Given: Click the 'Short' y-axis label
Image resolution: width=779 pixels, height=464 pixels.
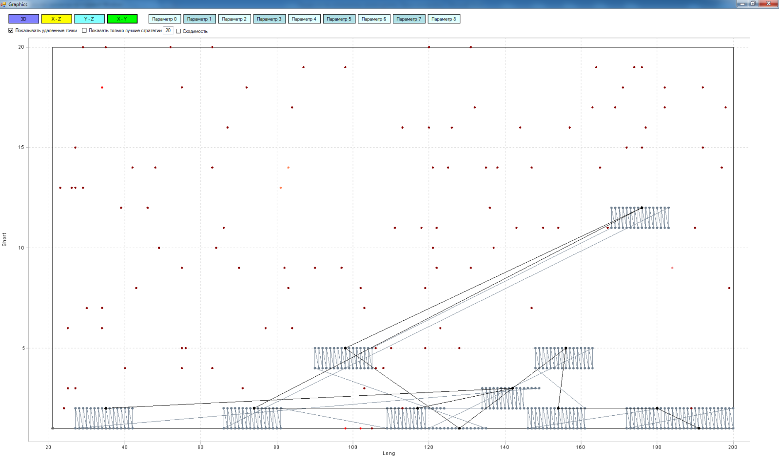Looking at the screenshot, I should (x=4, y=239).
